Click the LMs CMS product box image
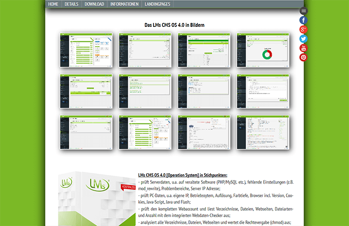The image size is (349, 226). click(97, 199)
